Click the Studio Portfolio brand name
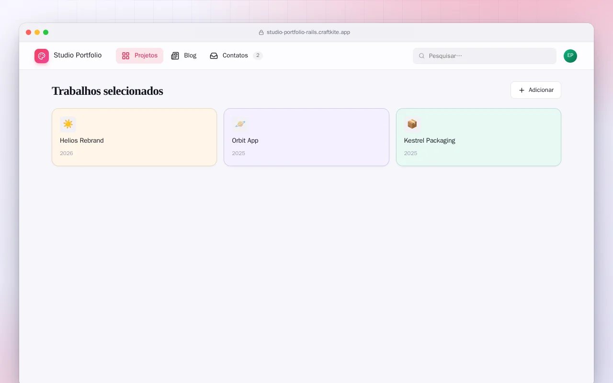The height and width of the screenshot is (383, 613). (x=78, y=56)
